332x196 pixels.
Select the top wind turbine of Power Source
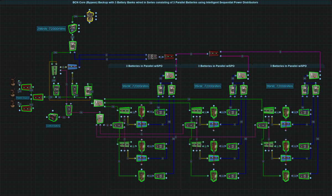12,82
